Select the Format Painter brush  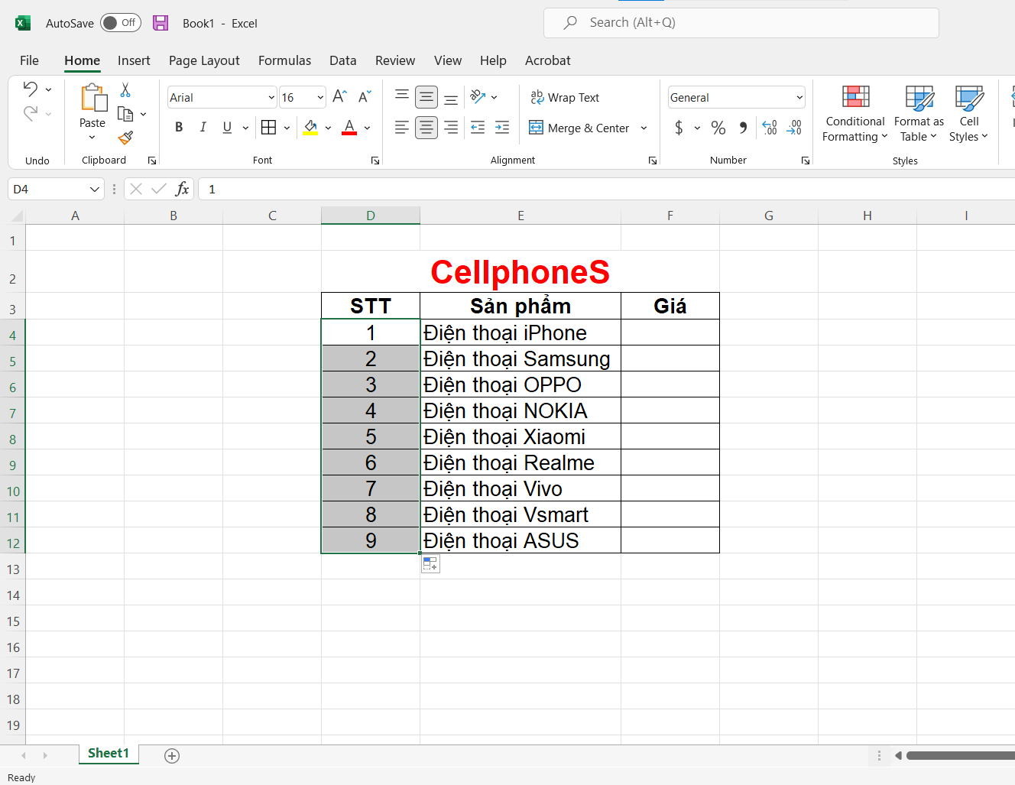click(x=125, y=138)
